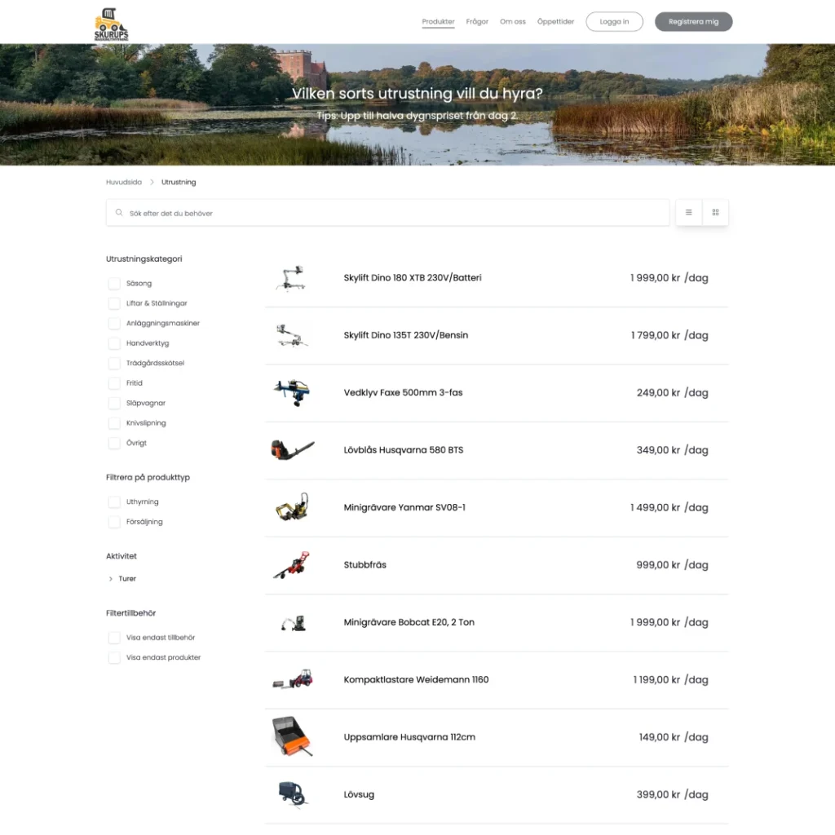Click the Logga in button
The image size is (835, 835).
(x=615, y=22)
